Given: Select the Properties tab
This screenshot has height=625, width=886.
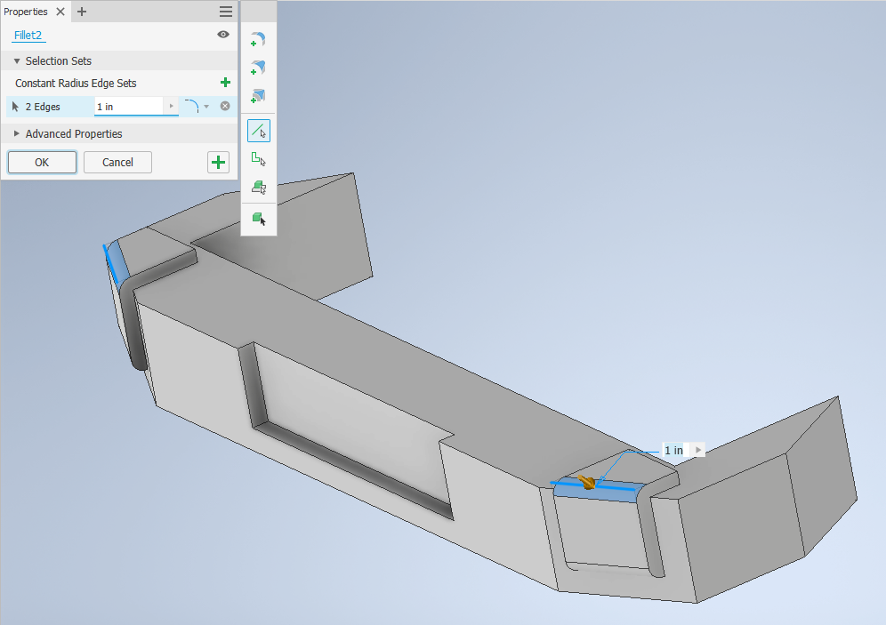Looking at the screenshot, I should click(26, 12).
